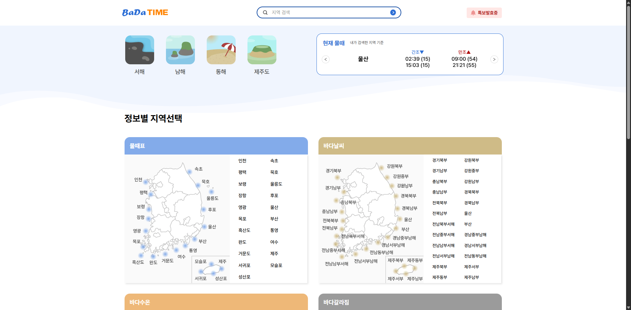Open the 바다날씨 section header
Image resolution: width=631 pixels, height=310 pixels.
tap(410, 146)
